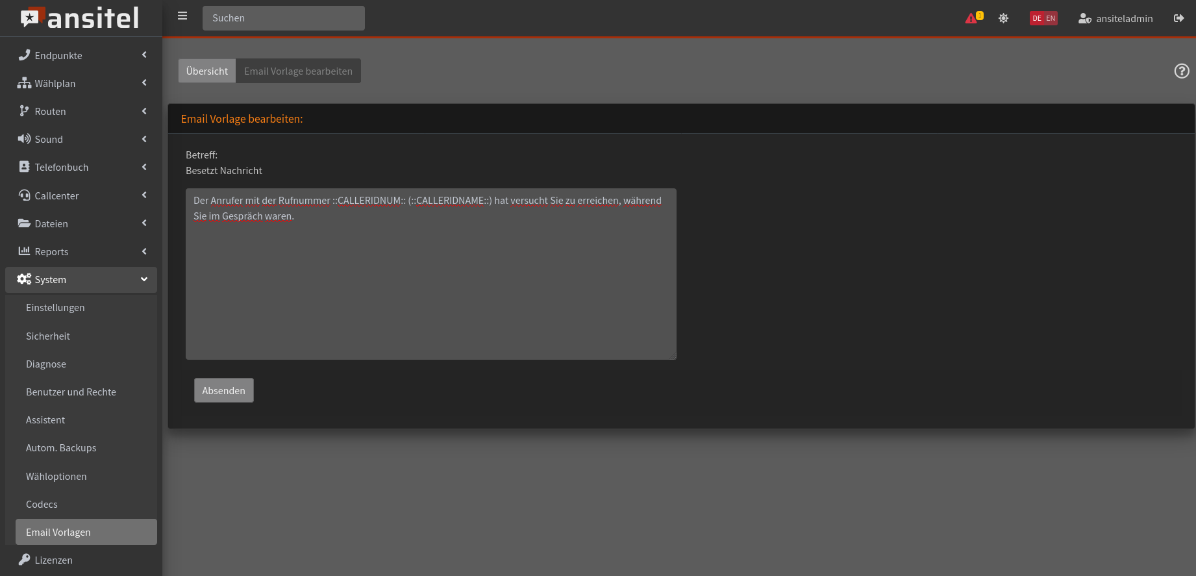Click the System gears icon
The height and width of the screenshot is (576, 1196).
pos(24,279)
